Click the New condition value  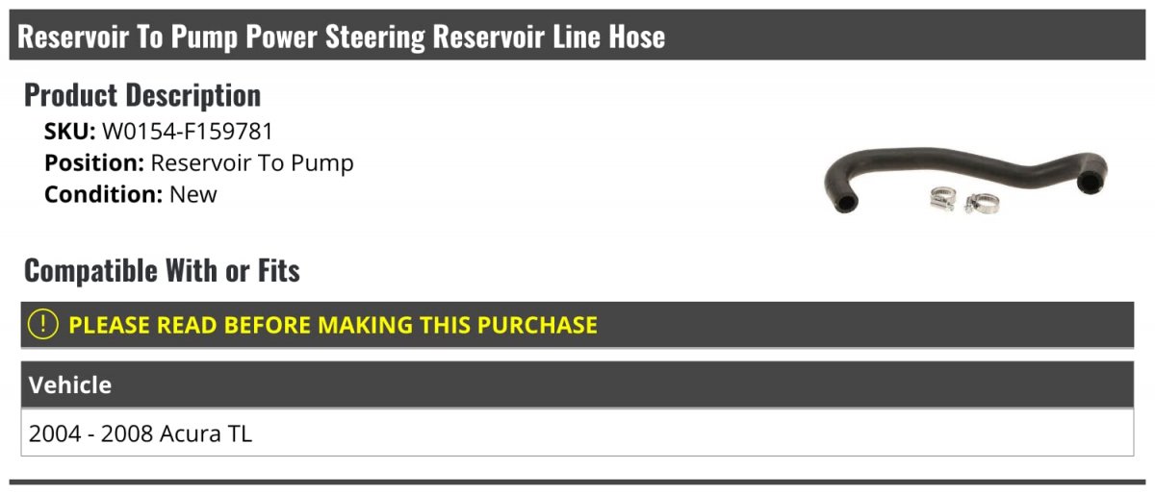click(x=193, y=194)
